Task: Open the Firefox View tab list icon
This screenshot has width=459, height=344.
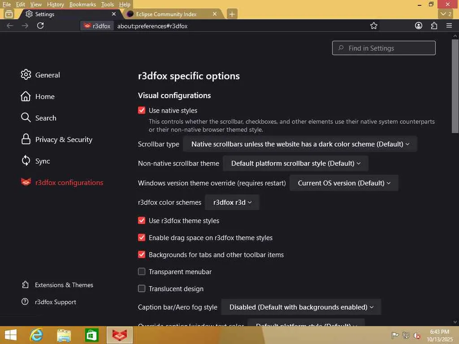Action: (x=9, y=14)
